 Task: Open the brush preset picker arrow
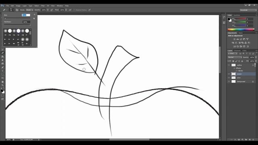[13, 10]
